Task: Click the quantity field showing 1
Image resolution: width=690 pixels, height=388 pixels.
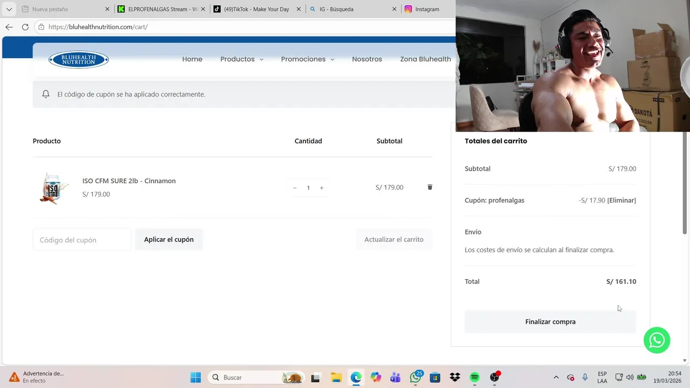Action: [x=308, y=188]
